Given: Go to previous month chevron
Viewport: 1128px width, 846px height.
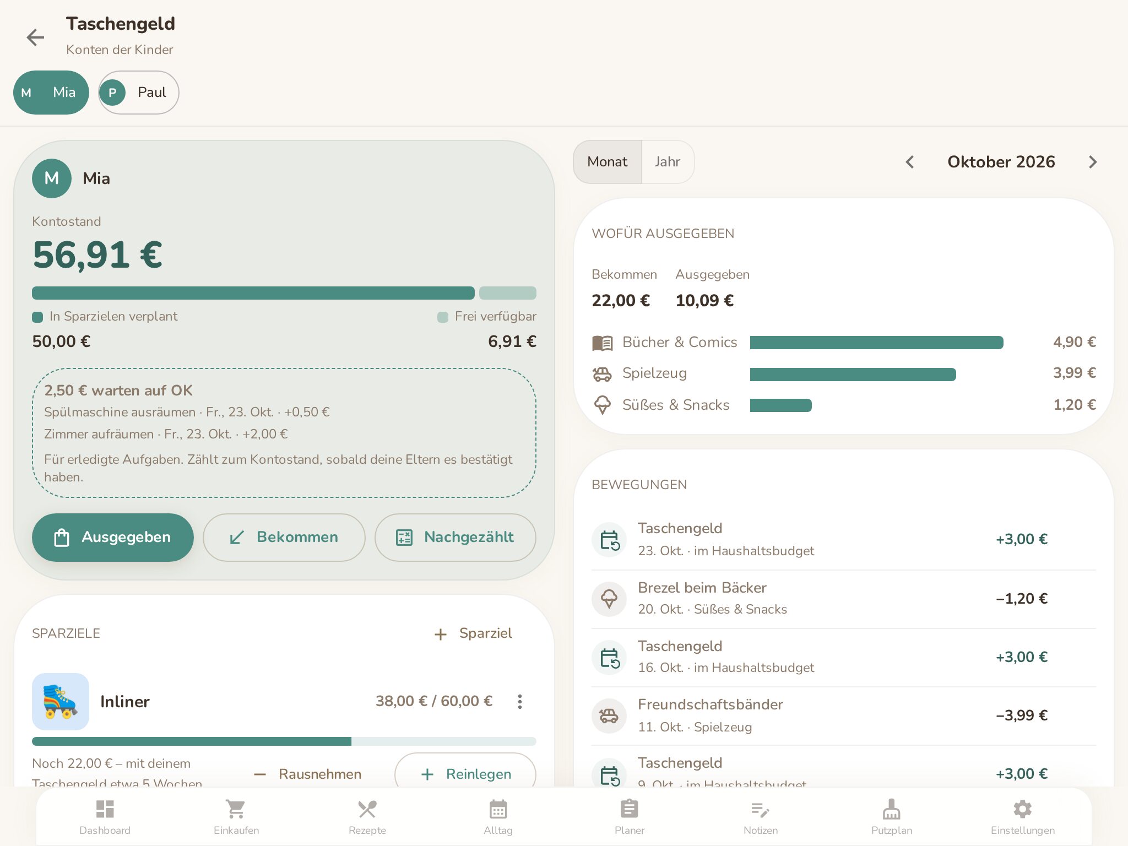Looking at the screenshot, I should [x=910, y=162].
